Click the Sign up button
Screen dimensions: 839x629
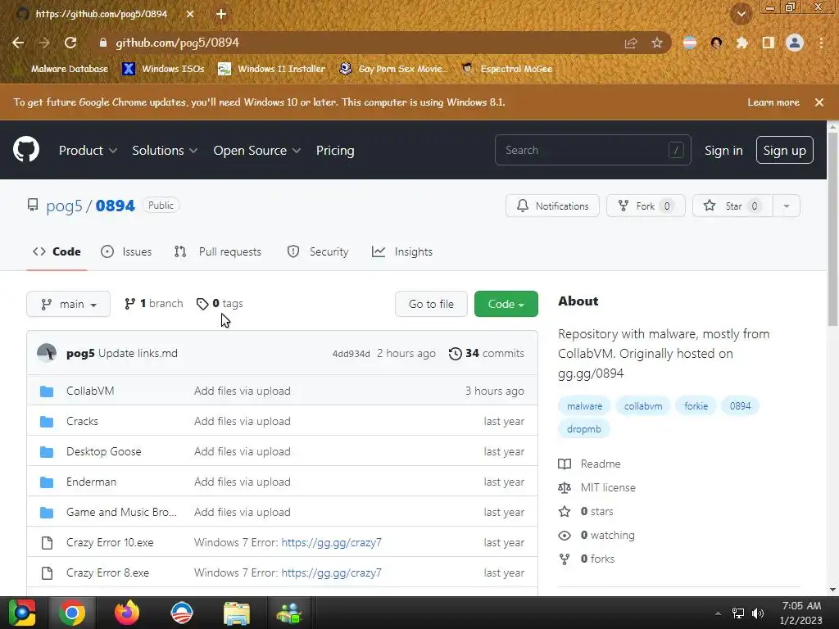[784, 151]
